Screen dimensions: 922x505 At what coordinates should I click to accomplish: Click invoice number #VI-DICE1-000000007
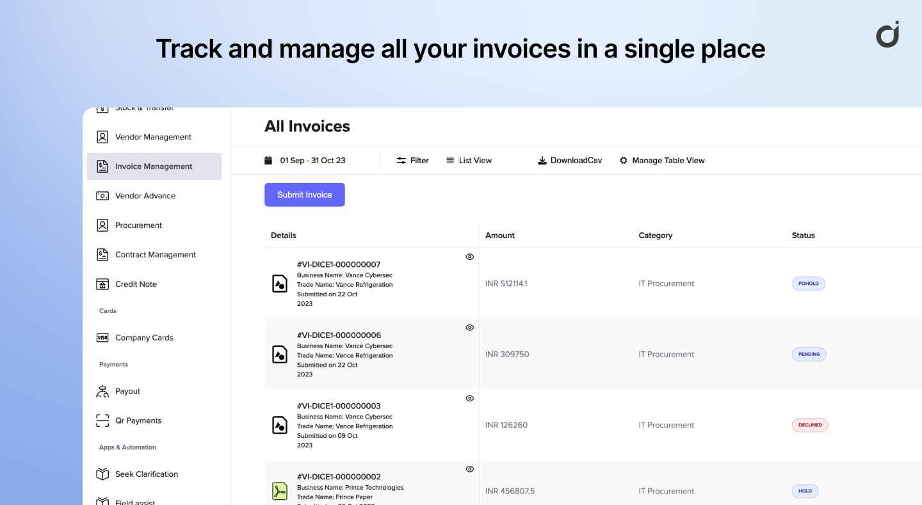coord(339,264)
